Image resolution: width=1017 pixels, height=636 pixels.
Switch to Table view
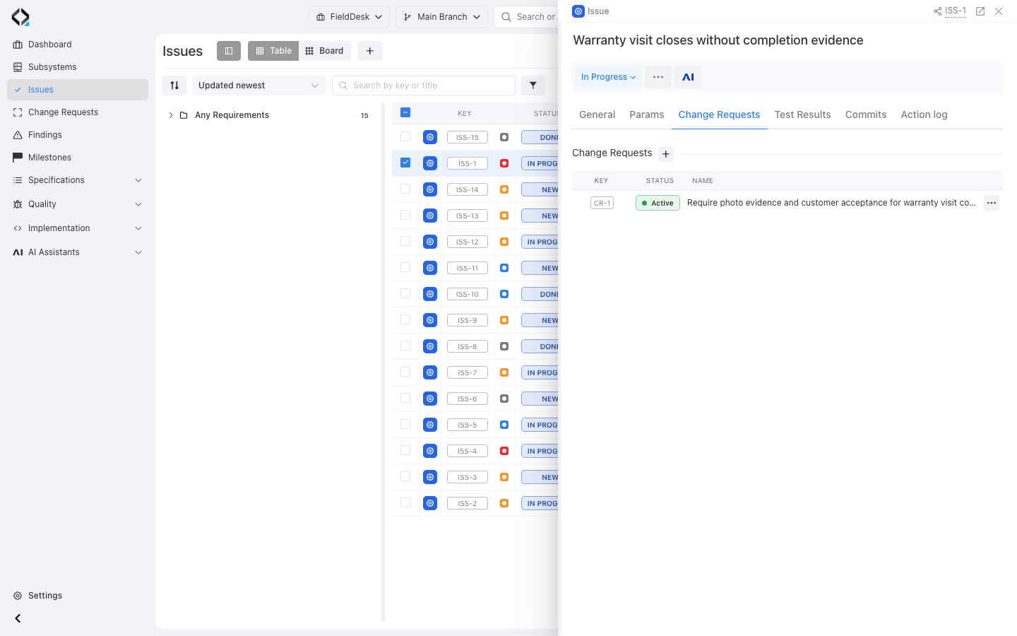point(273,51)
